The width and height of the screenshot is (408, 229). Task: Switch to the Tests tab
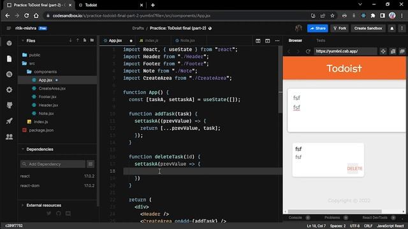tap(321, 41)
